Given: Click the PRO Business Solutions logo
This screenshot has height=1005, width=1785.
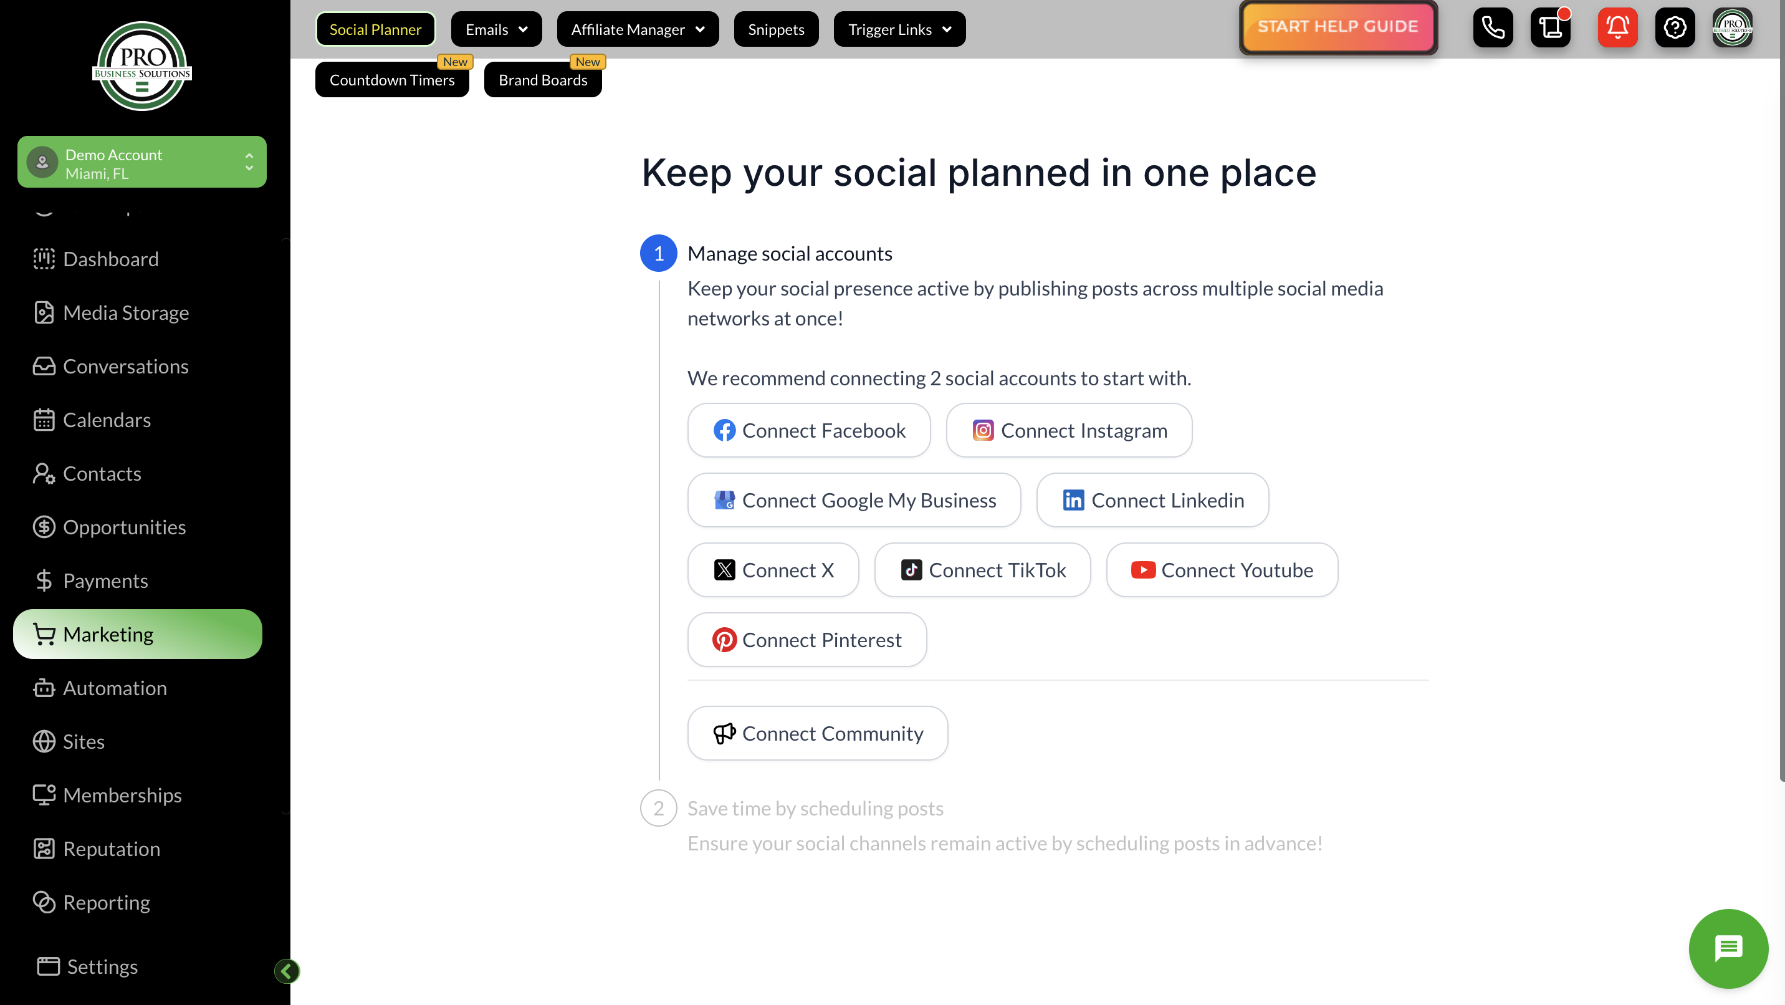Looking at the screenshot, I should 142,67.
